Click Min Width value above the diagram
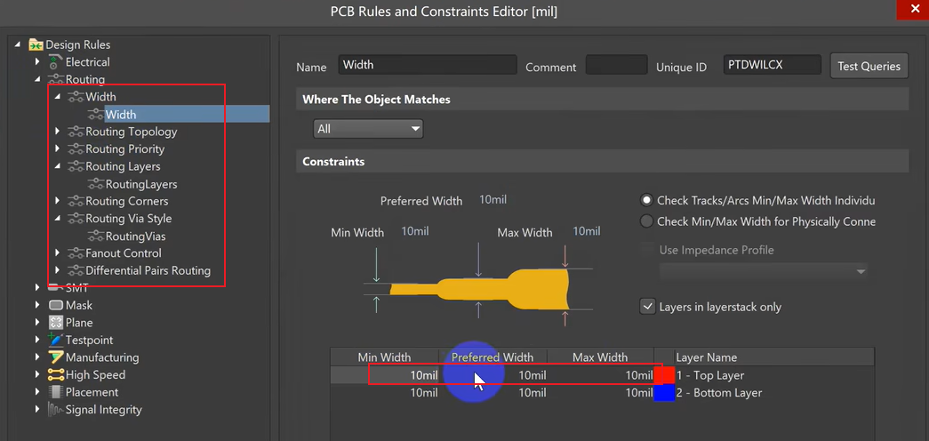 click(x=415, y=231)
